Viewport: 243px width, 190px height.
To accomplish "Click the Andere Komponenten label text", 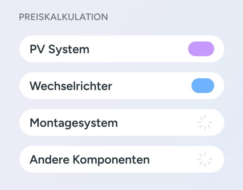I will 90,160.
